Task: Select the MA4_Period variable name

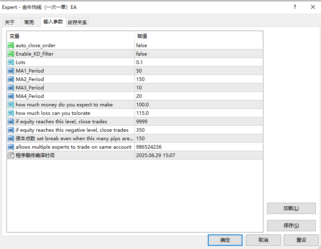Action: pos(30,96)
